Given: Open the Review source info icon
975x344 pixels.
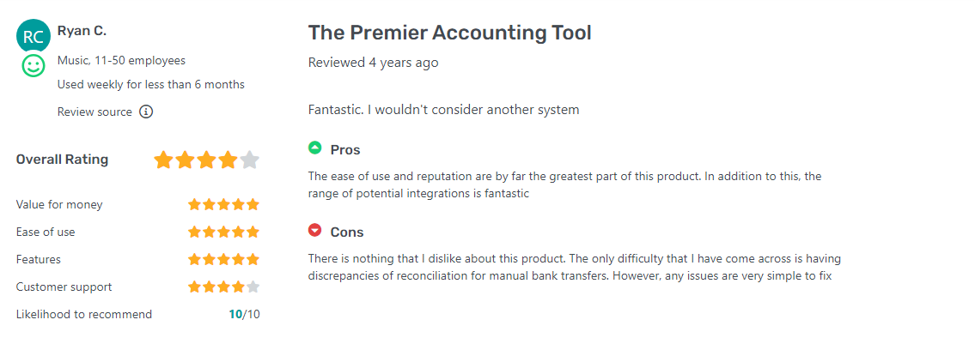Looking at the screenshot, I should coord(146,112).
